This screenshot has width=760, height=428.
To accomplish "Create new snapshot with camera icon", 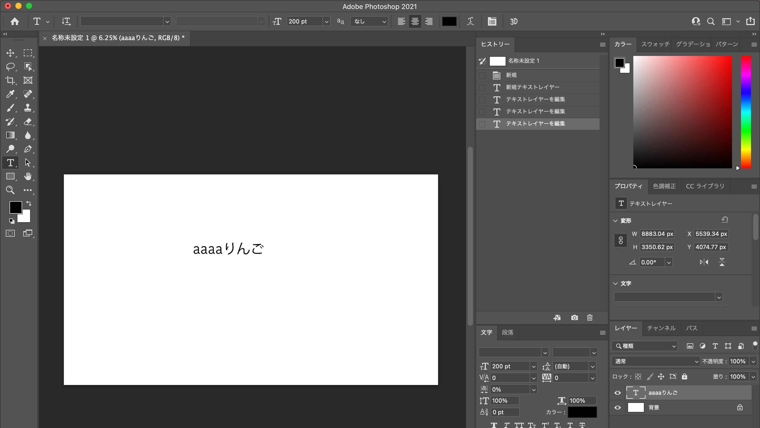I will point(574,318).
